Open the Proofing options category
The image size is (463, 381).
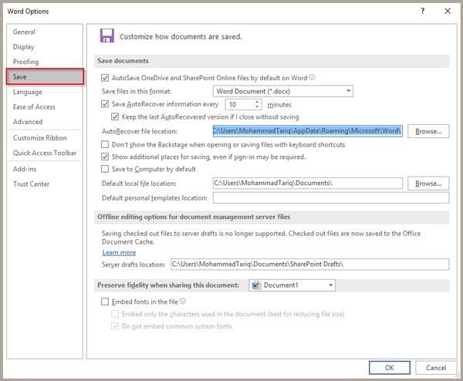pyautogui.click(x=25, y=62)
